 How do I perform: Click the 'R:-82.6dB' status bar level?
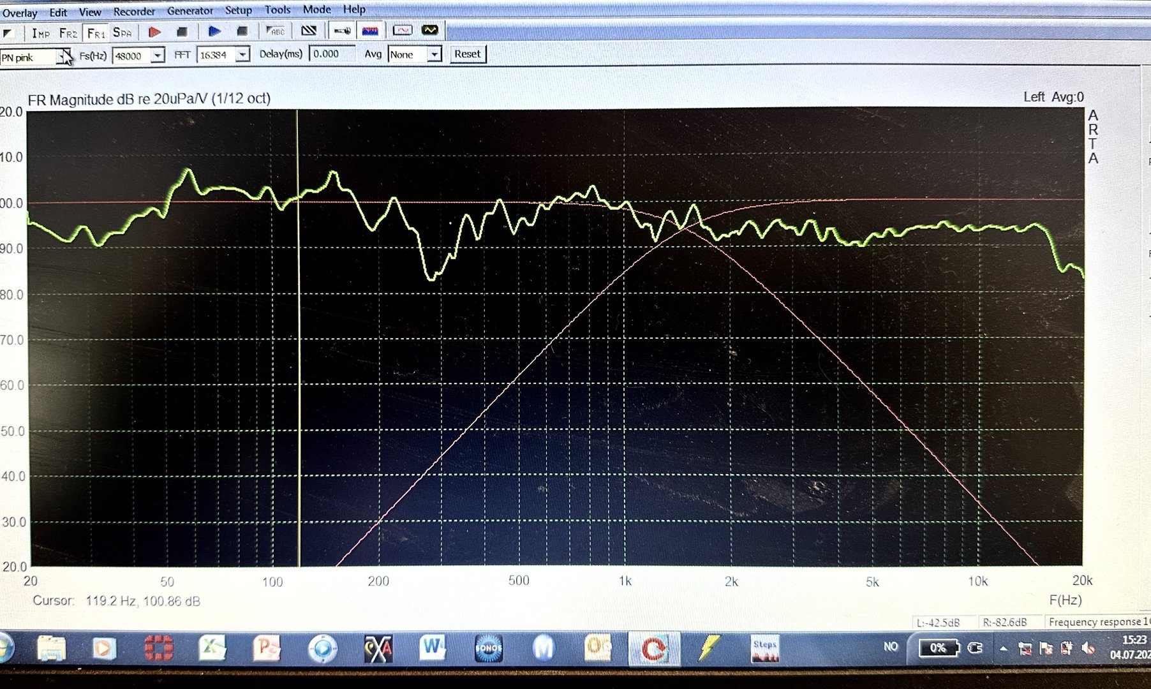pyautogui.click(x=1005, y=622)
